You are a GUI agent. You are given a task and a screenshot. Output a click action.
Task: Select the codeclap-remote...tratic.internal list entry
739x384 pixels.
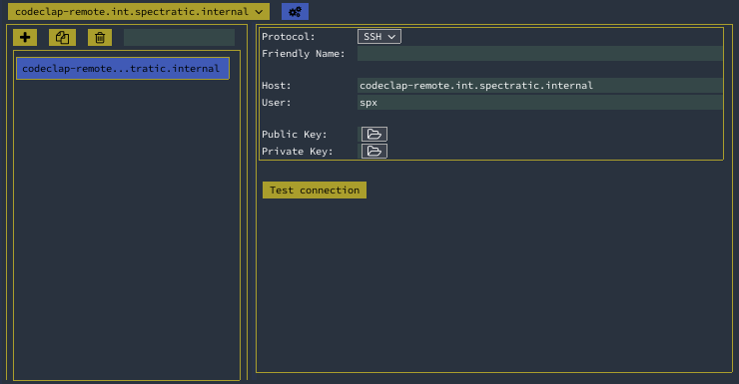pyautogui.click(x=123, y=69)
